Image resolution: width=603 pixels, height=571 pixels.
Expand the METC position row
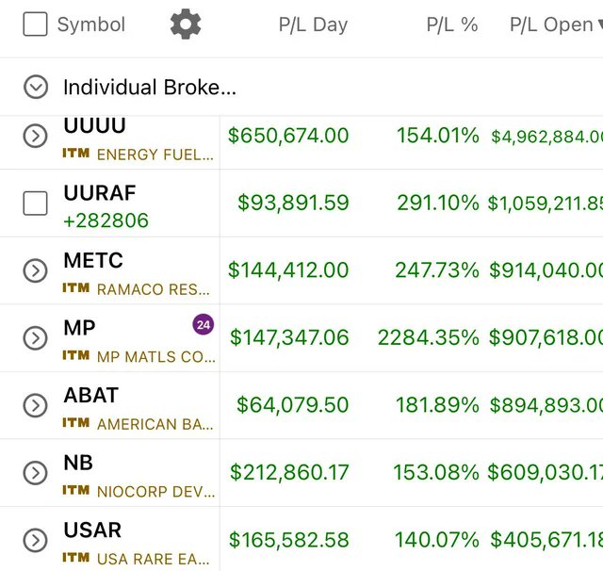pyautogui.click(x=36, y=270)
